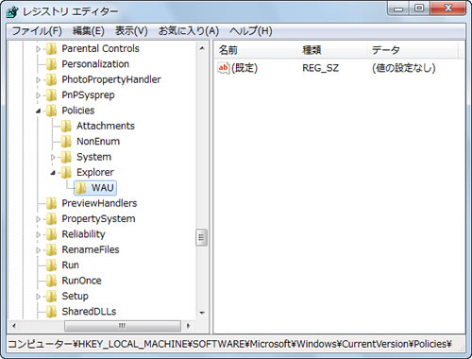Click the tree horizontal scrollbar left arrow

coord(13,326)
